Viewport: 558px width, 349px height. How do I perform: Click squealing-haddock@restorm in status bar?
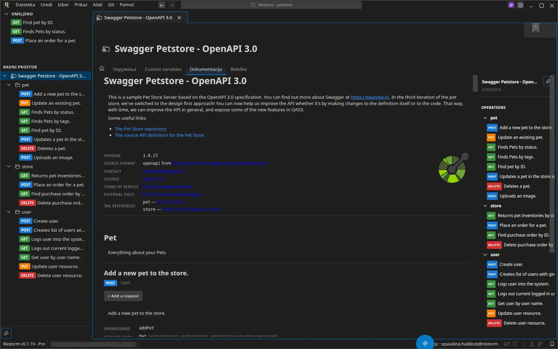point(469,344)
